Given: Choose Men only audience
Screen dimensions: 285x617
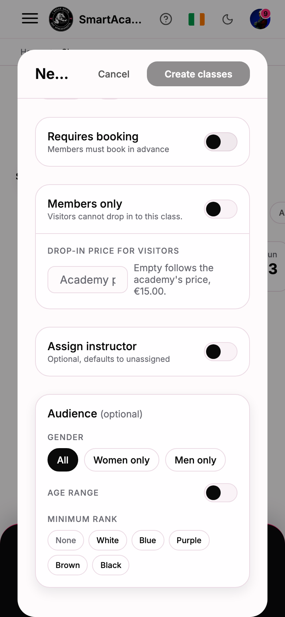Looking at the screenshot, I should pyautogui.click(x=195, y=460).
